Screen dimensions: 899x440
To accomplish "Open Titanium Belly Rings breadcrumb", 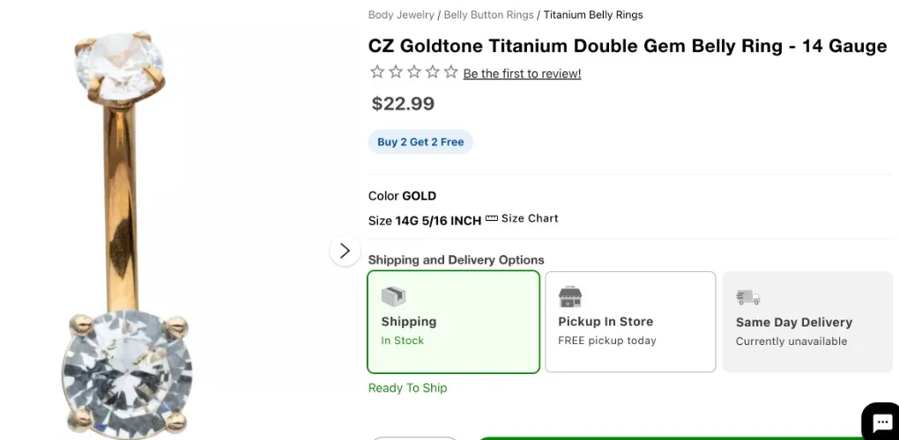I will tap(593, 15).
